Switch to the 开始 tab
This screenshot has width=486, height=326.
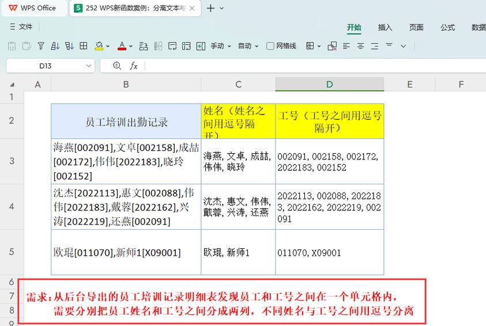(354, 28)
